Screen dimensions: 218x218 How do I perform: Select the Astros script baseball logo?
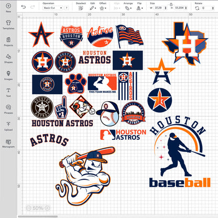(x=100, y=37)
